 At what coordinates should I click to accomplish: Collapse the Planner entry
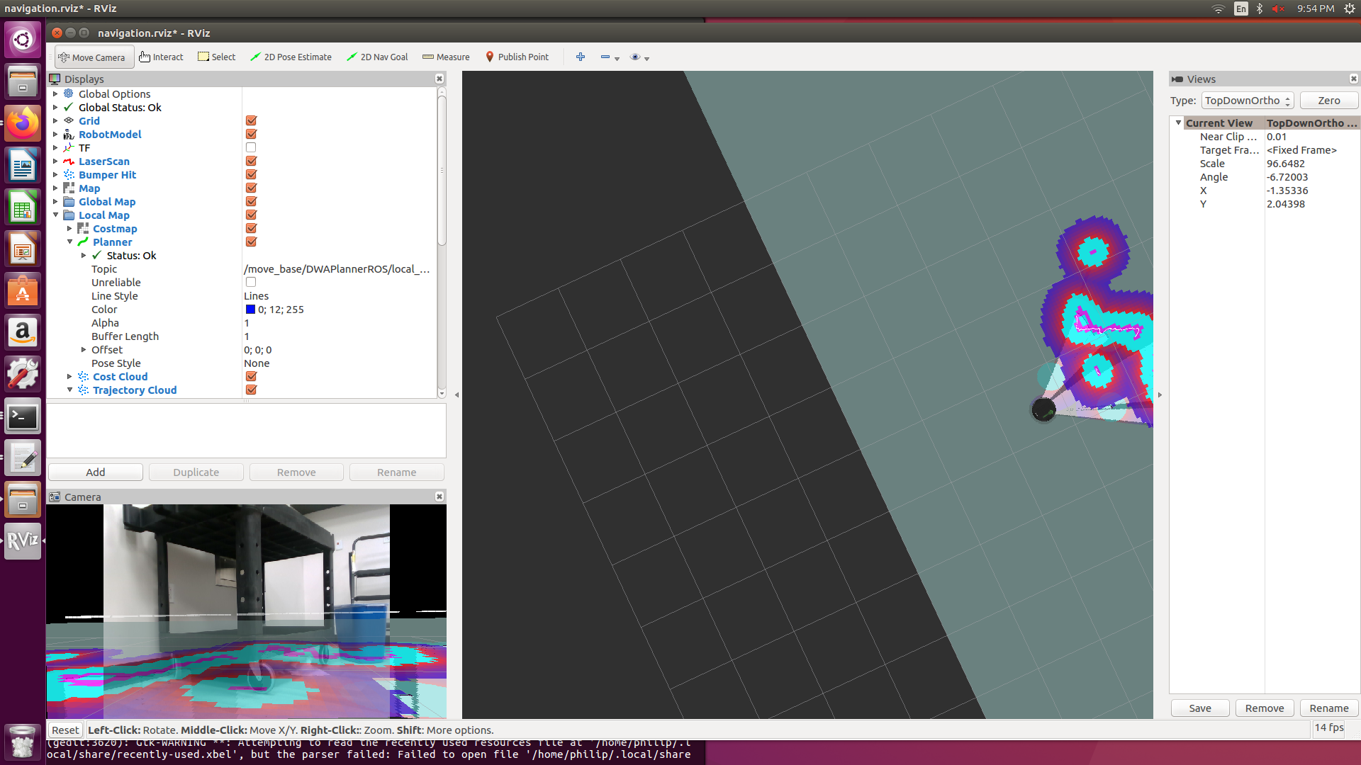pos(69,242)
